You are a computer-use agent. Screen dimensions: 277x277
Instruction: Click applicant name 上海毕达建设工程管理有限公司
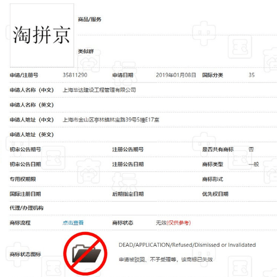(99, 90)
